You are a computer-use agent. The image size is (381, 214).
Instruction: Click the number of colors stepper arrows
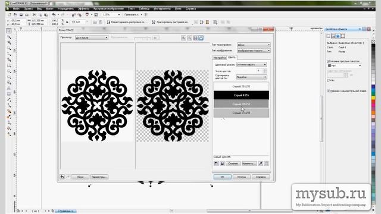click(x=265, y=71)
